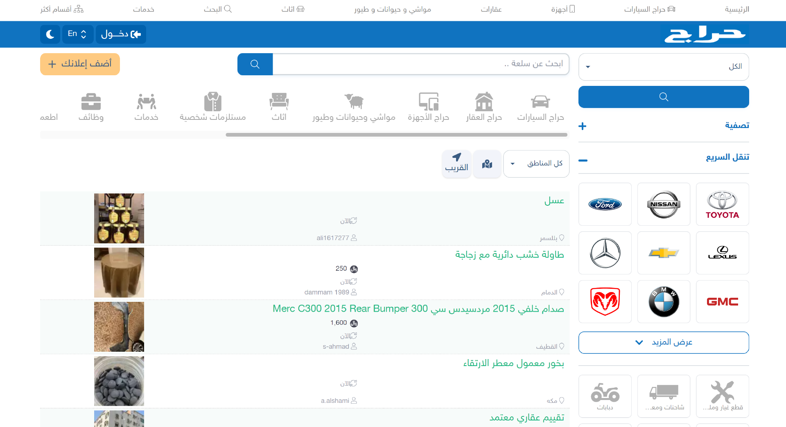The image size is (786, 427).
Task: Open the Merc C300 2015 Rear Bumper listing
Action: 418,309
